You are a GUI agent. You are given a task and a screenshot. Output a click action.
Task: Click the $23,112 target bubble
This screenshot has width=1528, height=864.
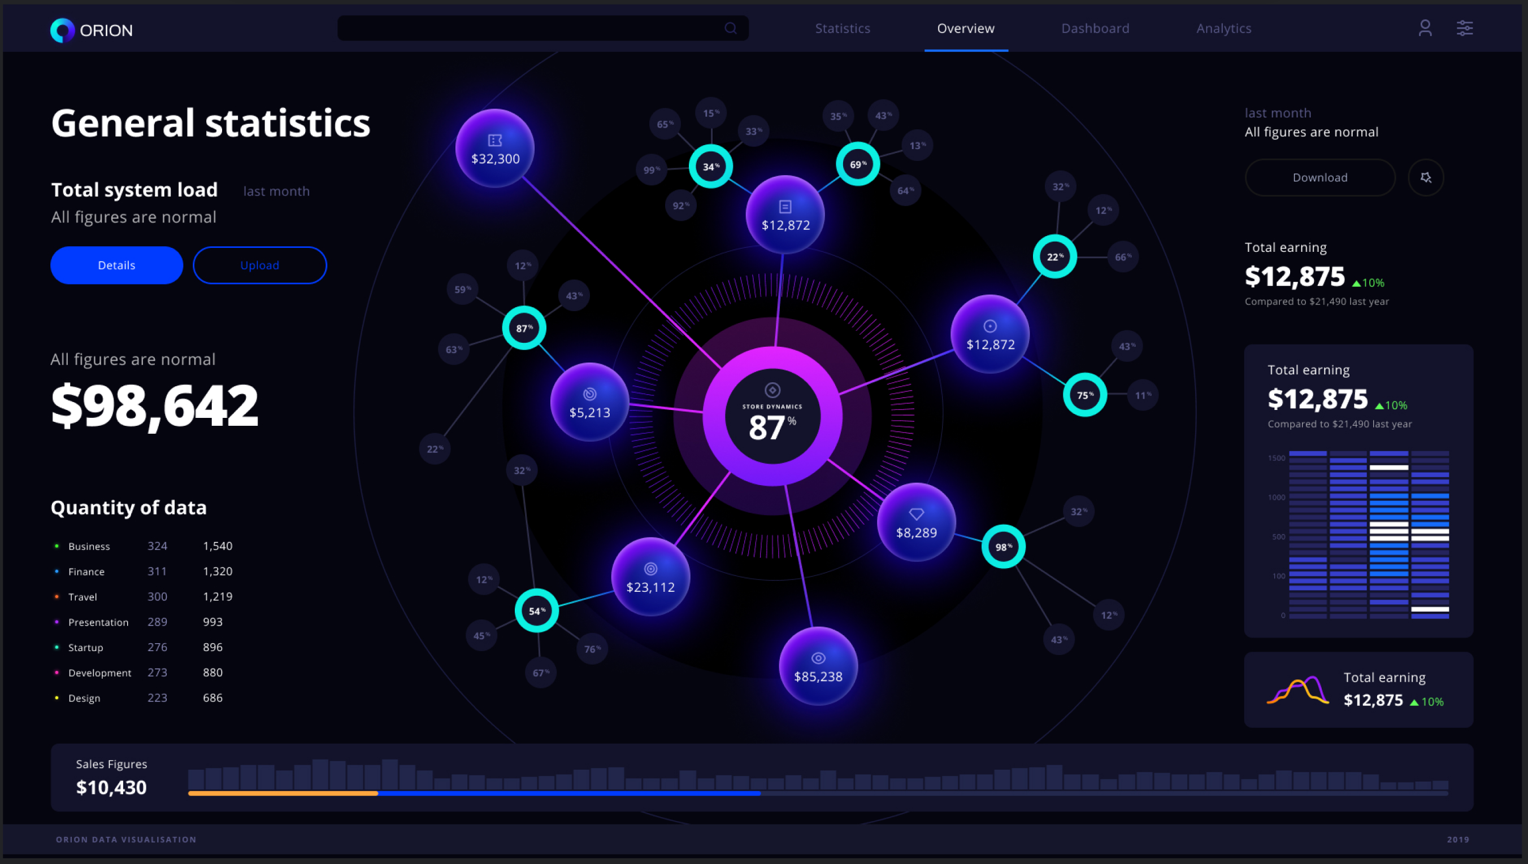tap(650, 577)
